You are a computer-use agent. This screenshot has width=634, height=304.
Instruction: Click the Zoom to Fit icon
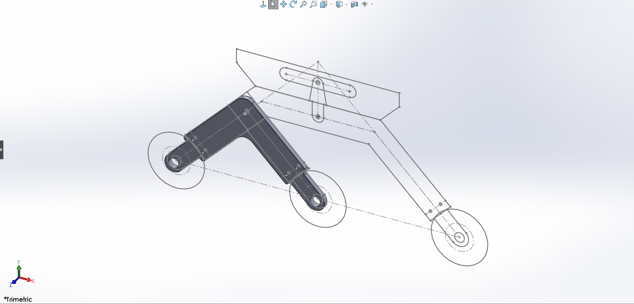pos(303,4)
